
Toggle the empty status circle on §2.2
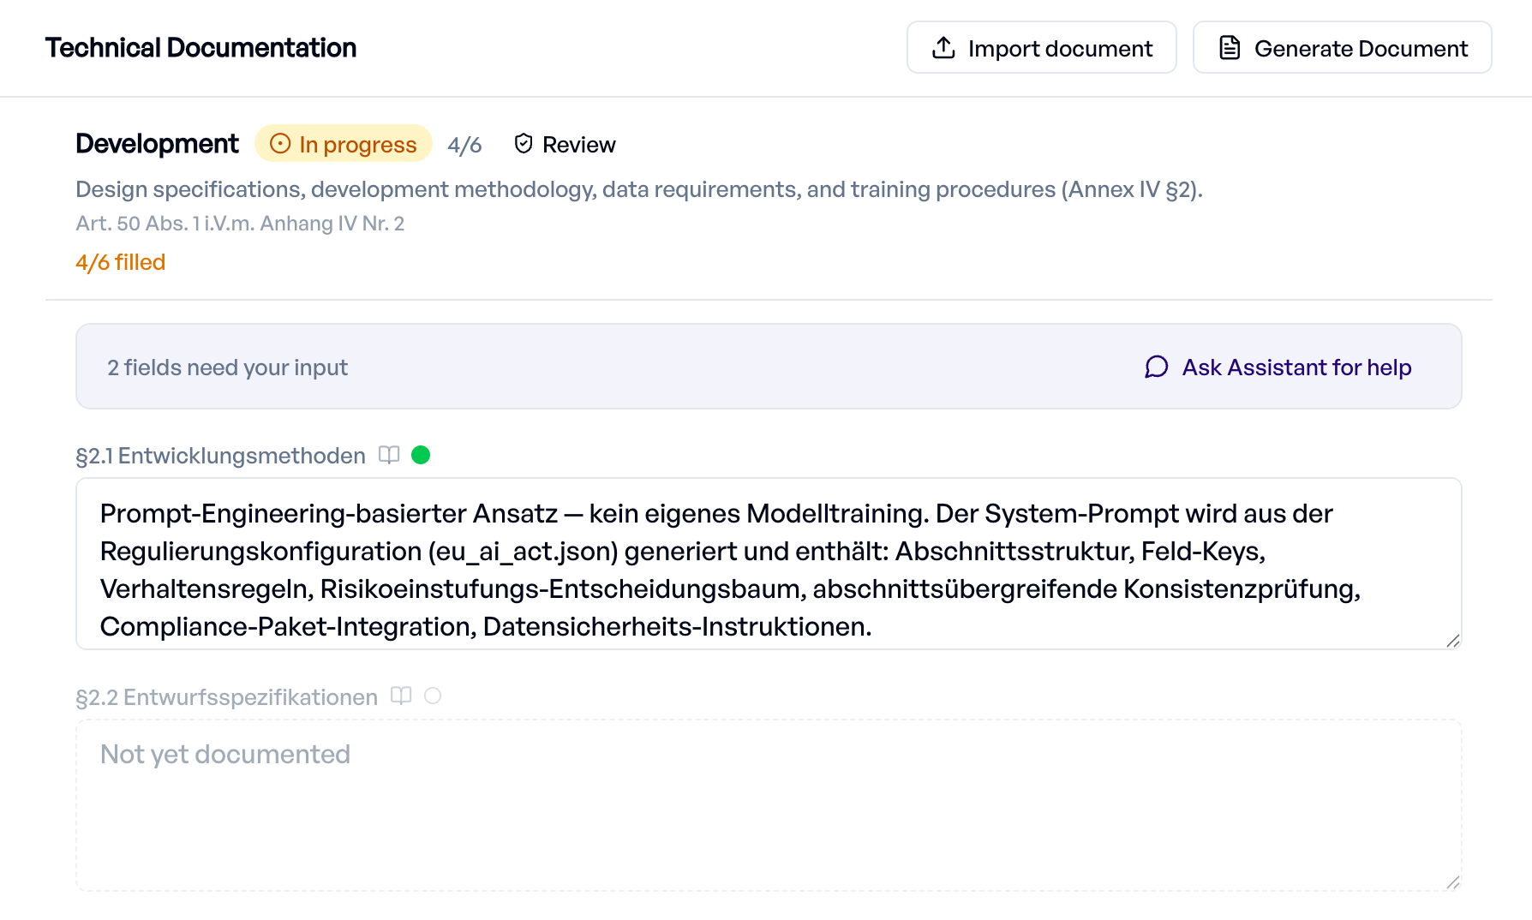[434, 696]
